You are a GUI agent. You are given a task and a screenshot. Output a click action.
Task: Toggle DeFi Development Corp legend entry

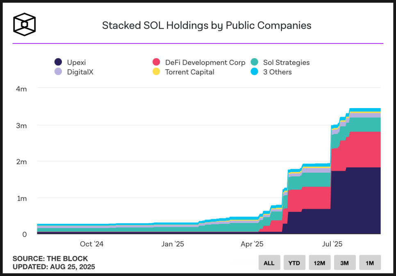(x=199, y=62)
